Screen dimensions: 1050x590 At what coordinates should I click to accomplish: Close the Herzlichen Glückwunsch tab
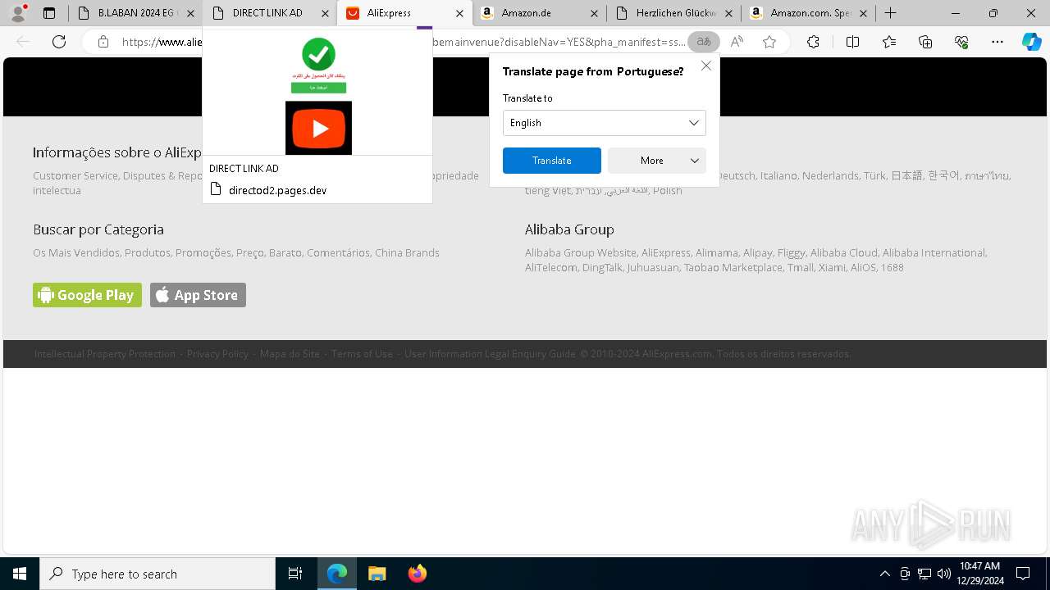pyautogui.click(x=729, y=13)
